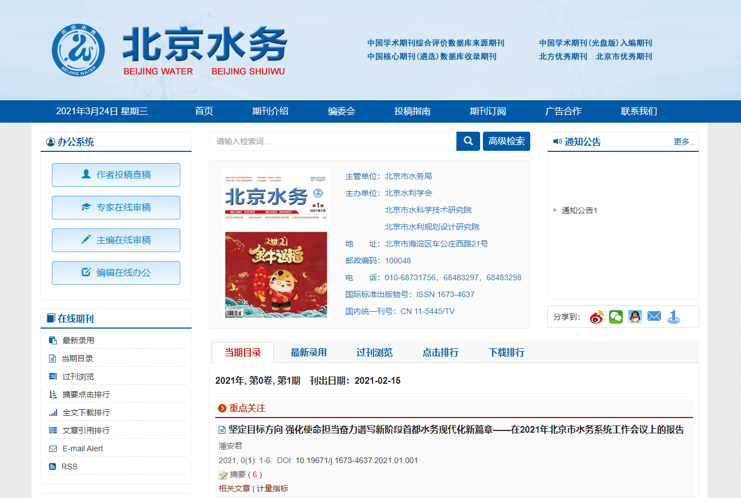Click the search keyword input field
The image size is (741, 498).
click(332, 141)
